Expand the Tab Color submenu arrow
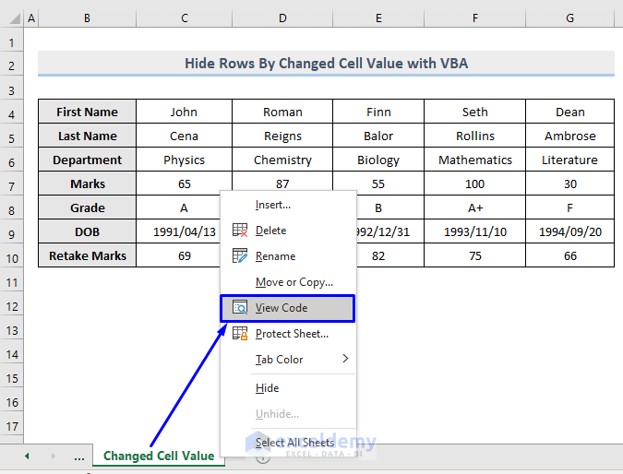This screenshot has height=474, width=623. click(346, 359)
